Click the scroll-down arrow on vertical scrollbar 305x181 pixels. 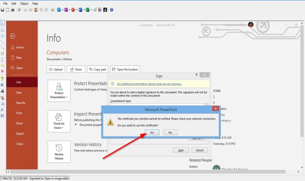(x=302, y=167)
